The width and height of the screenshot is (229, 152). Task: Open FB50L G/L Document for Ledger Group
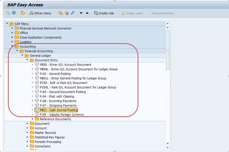pos(79,69)
